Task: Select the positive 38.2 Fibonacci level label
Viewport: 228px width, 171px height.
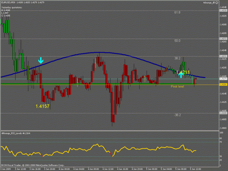Action: [177, 58]
